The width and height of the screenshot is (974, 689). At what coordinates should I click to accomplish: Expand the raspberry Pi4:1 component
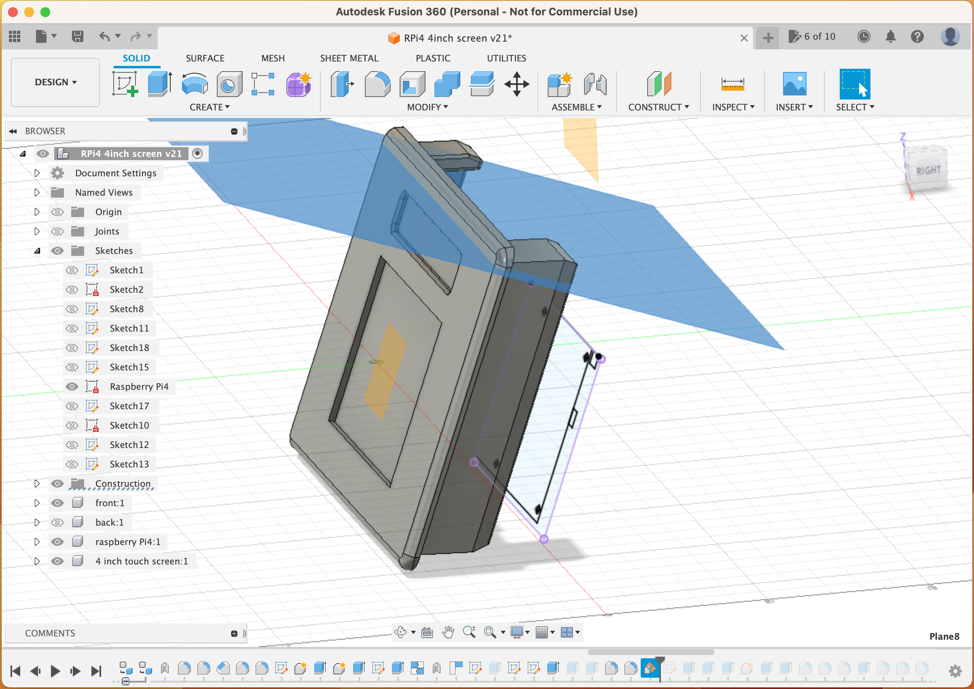(x=37, y=542)
